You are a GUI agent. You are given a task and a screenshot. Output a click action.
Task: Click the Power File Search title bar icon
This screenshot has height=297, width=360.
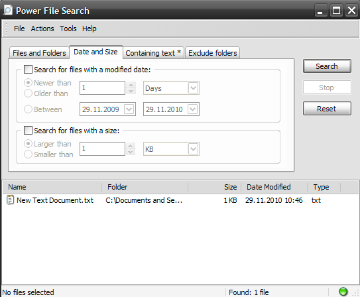7,11
